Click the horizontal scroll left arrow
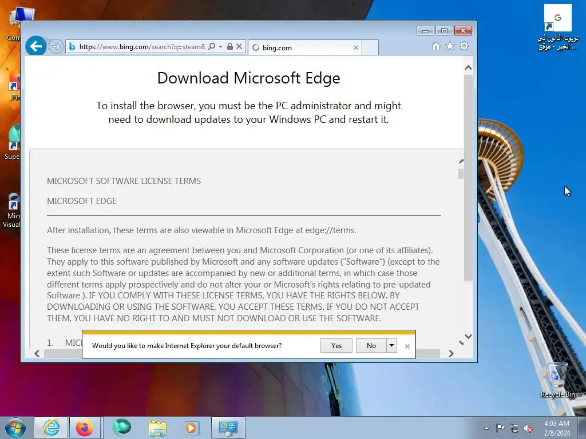 pos(37,353)
